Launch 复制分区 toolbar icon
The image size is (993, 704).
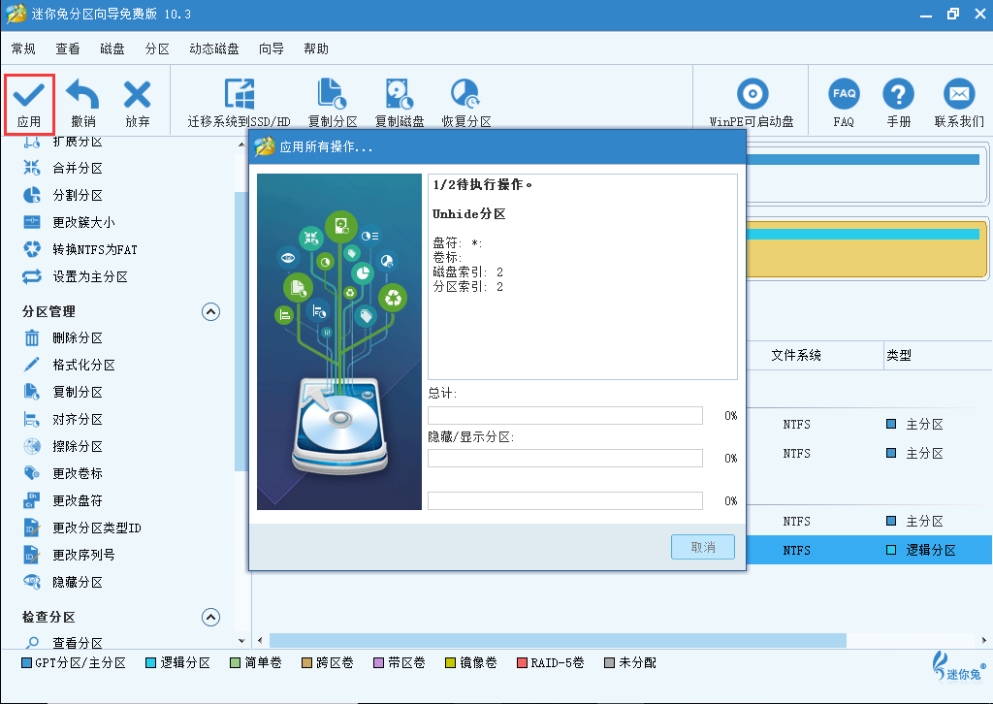coord(333,104)
